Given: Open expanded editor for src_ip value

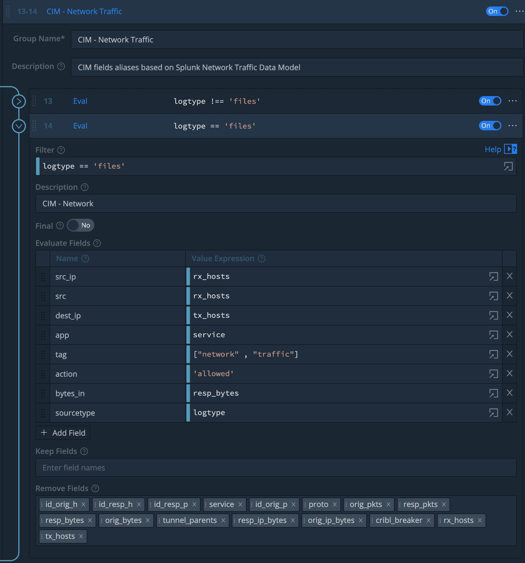Looking at the screenshot, I should (493, 276).
